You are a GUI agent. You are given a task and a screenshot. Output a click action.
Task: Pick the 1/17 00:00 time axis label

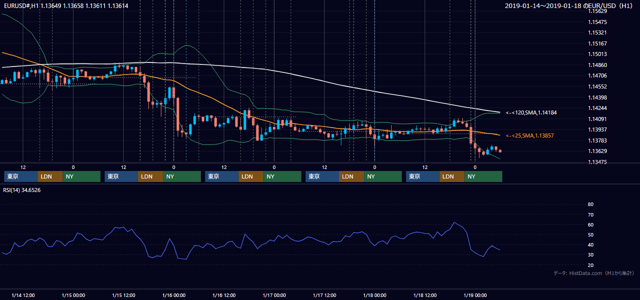[274, 295]
